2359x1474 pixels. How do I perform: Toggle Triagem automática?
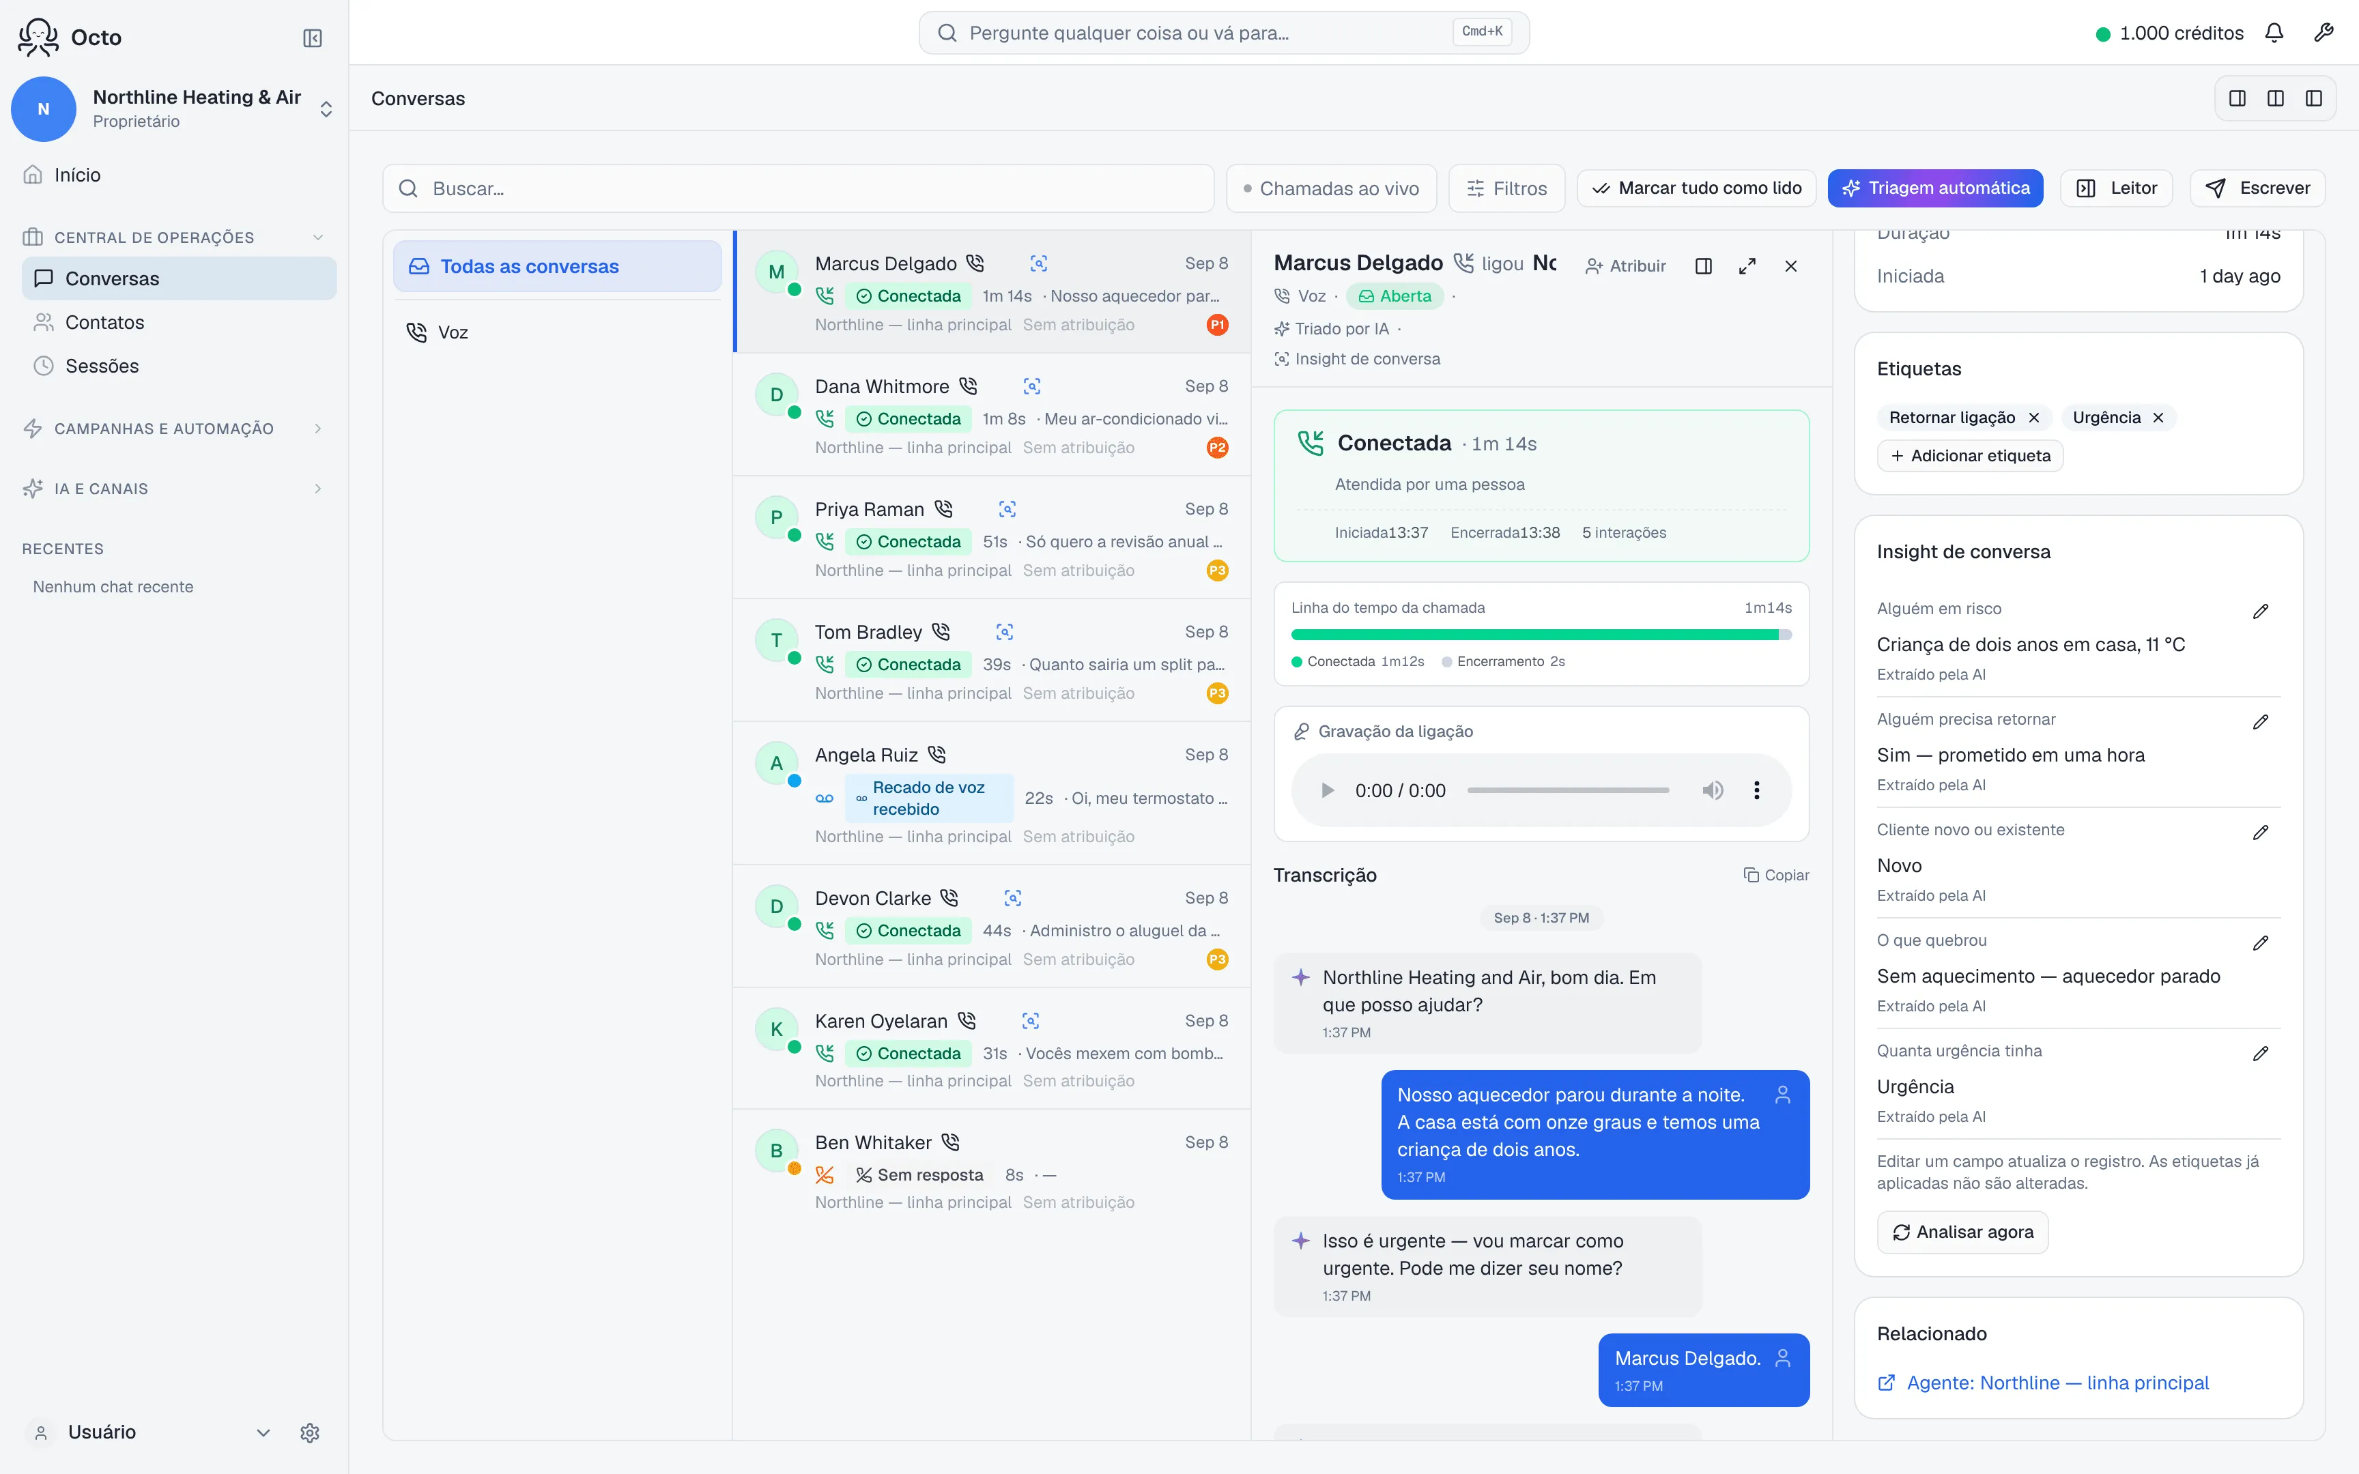coord(1935,188)
